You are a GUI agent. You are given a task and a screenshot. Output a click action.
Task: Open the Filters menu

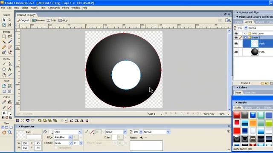coord(65,8)
